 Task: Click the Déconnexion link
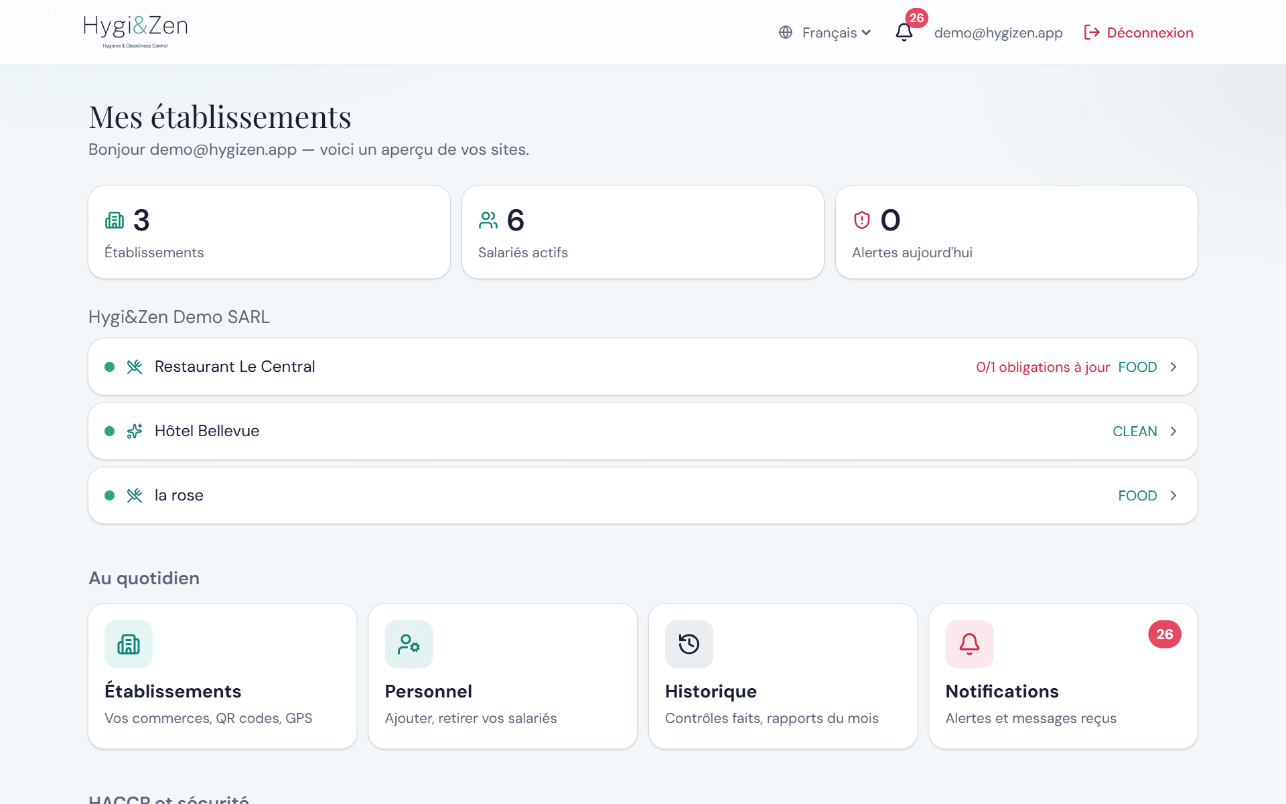coord(1139,32)
